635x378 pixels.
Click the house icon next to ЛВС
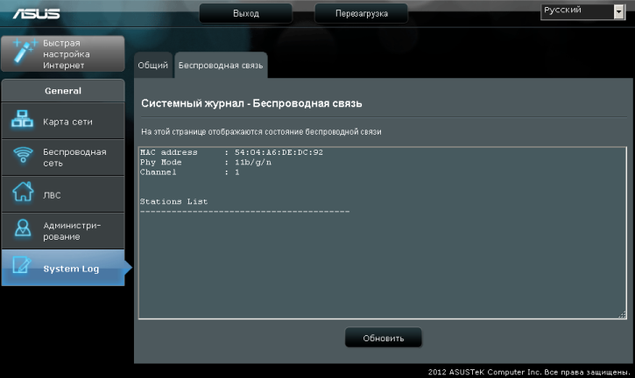click(22, 193)
